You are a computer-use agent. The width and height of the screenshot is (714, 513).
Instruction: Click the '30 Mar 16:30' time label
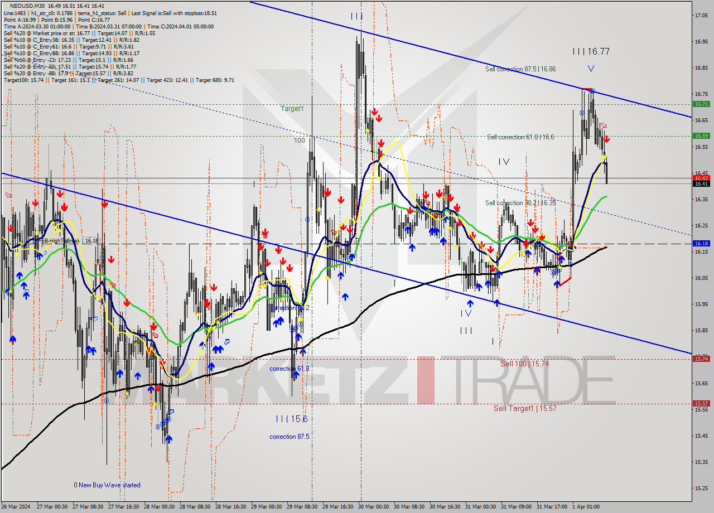[x=445, y=507]
